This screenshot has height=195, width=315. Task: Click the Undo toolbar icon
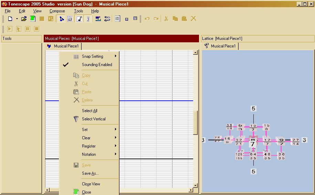click(147, 19)
